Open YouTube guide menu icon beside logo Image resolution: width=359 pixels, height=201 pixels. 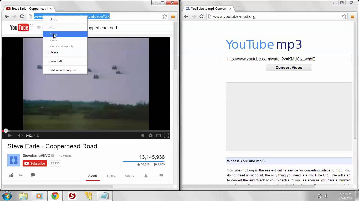point(39,28)
